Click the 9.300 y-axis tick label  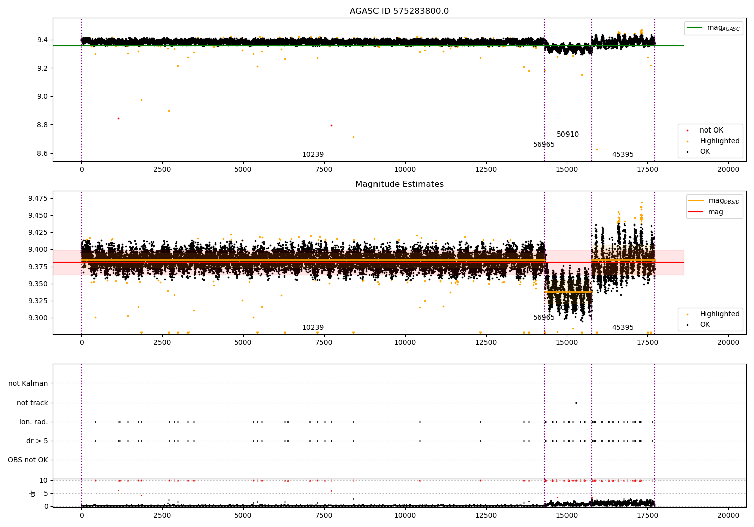pyautogui.click(x=38, y=318)
